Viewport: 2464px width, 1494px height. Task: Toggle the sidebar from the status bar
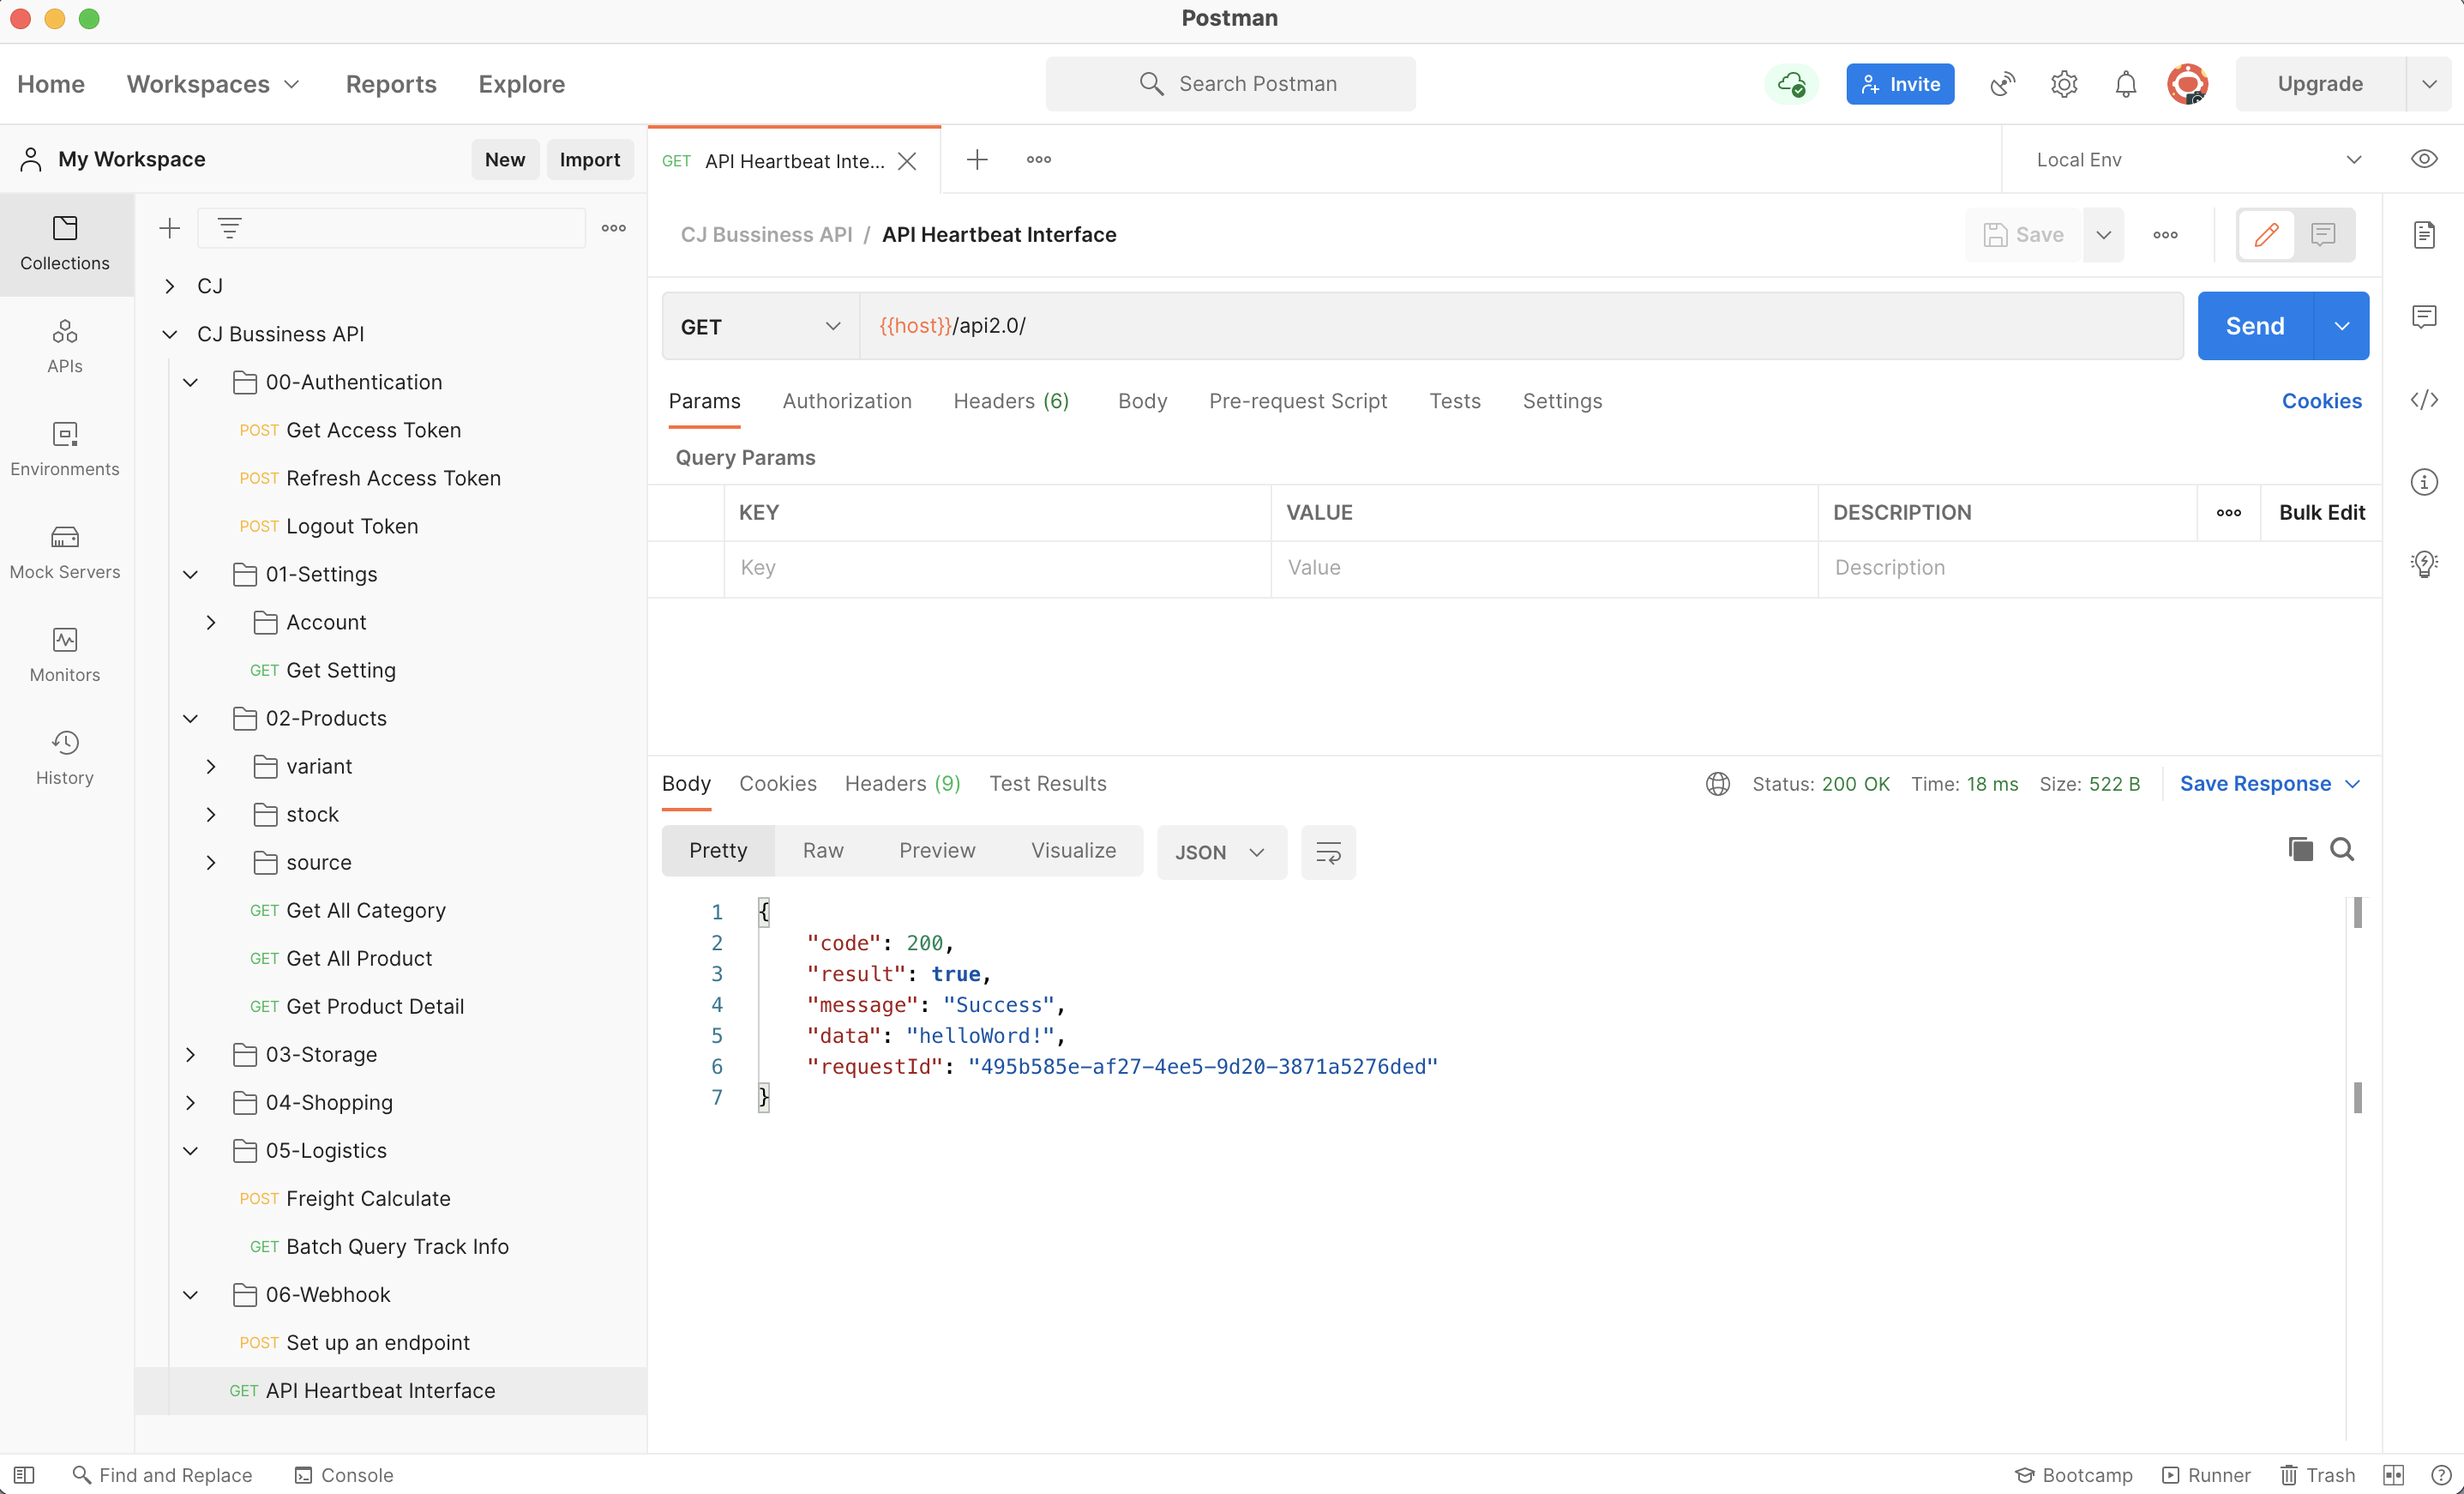coord(24,1475)
